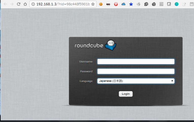Open the dark spider web extension icon
Screen dimensions: 194x122
(x=154, y=4)
